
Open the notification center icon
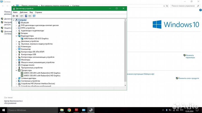point(197,110)
